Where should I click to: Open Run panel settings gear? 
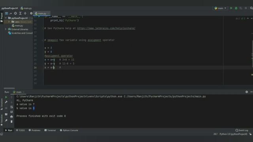(247, 92)
